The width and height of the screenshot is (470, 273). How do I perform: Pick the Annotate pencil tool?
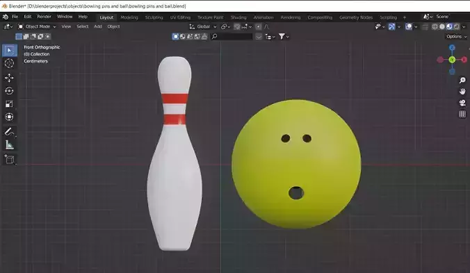(9, 132)
